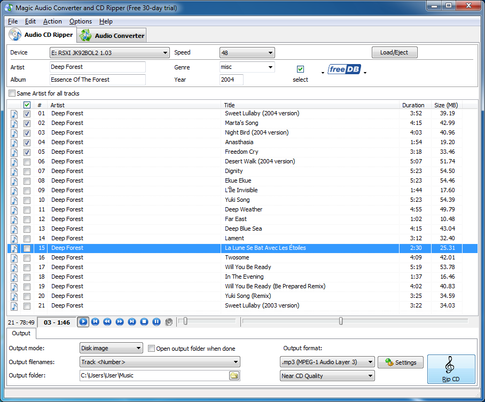Open the Options menu
The height and width of the screenshot is (402, 485).
coord(81,21)
